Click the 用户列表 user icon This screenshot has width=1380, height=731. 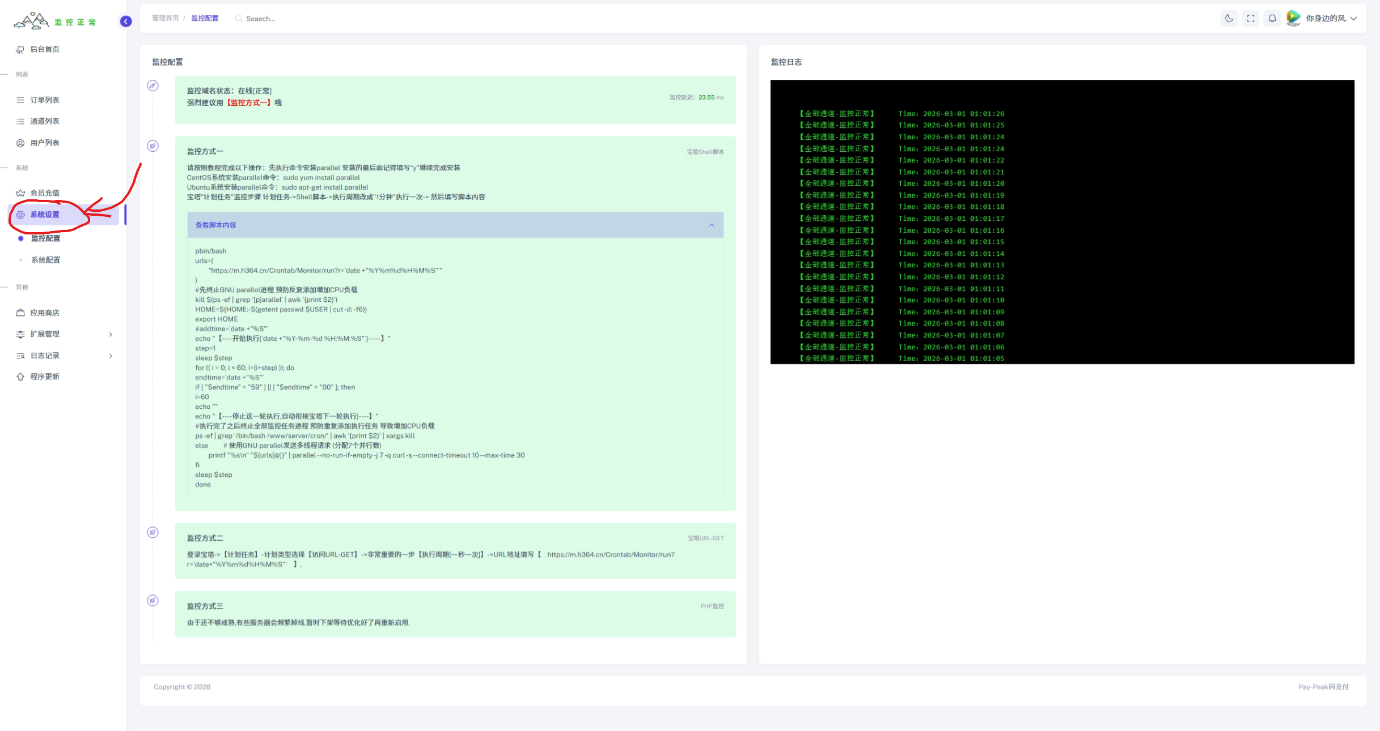[20, 143]
